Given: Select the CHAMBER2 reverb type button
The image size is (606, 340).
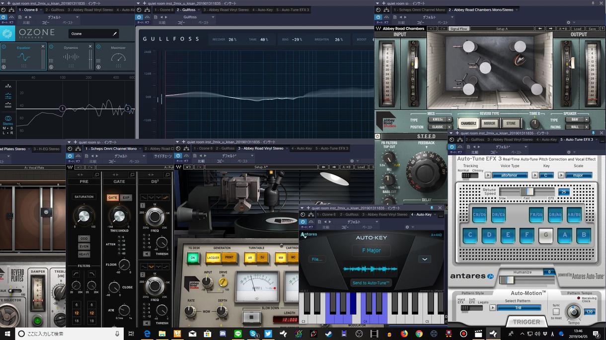Looking at the screenshot, I should (x=468, y=123).
